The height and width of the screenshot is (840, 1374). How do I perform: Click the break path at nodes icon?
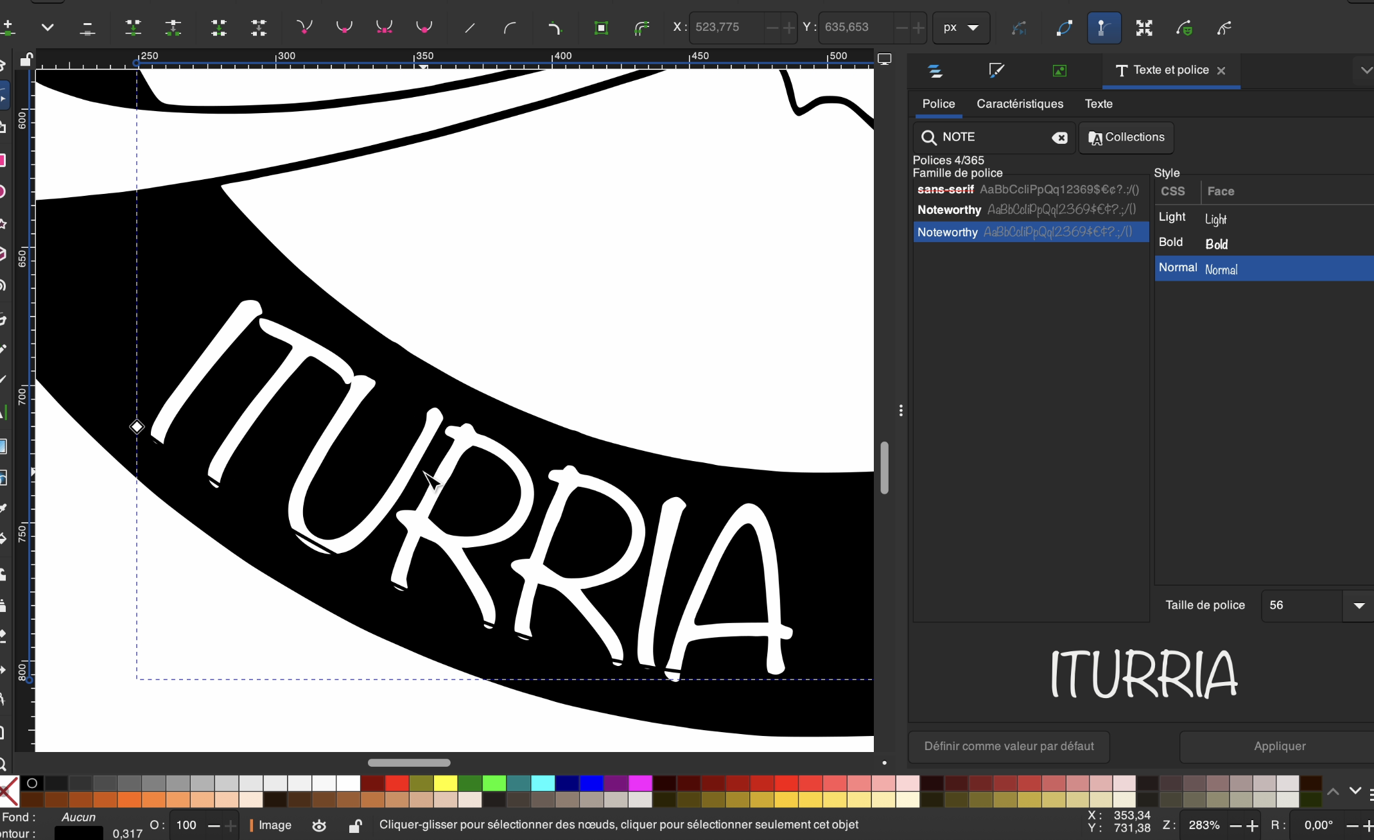173,28
